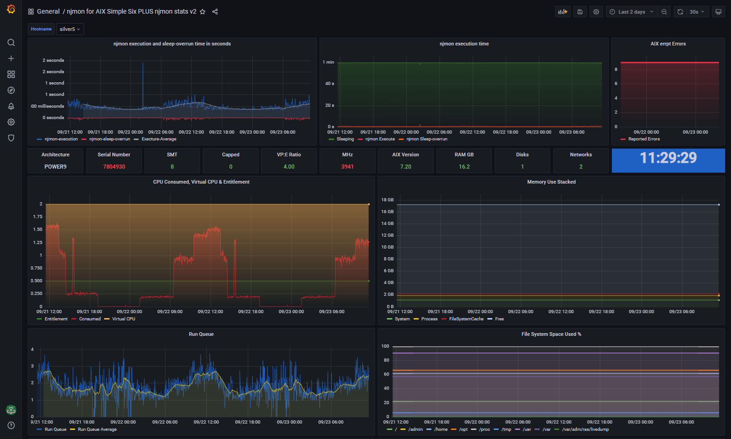Click the Run Queue Average yellow swatch
Image resolution: width=731 pixels, height=439 pixels.
(73, 429)
